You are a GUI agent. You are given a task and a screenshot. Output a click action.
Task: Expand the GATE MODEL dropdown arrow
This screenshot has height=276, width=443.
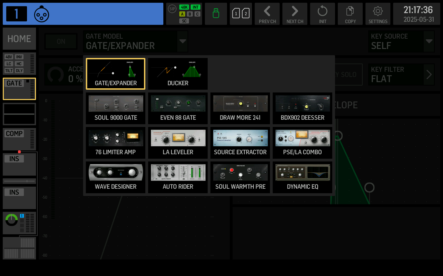182,41
